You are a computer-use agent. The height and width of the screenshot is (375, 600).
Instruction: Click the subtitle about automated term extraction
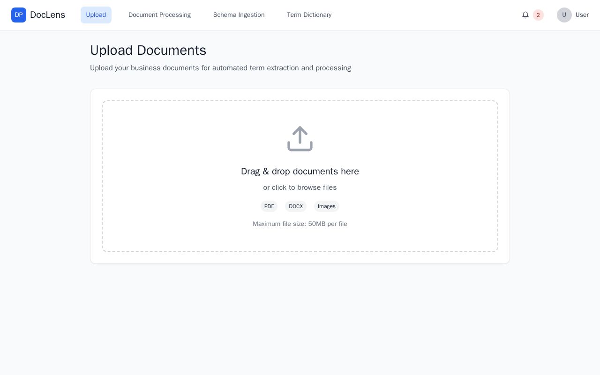pos(220,68)
